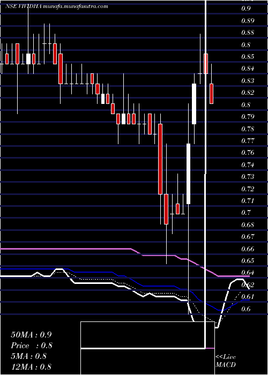Click the 0.65 price label
Screen dimensions: 268x375
point(248,261)
